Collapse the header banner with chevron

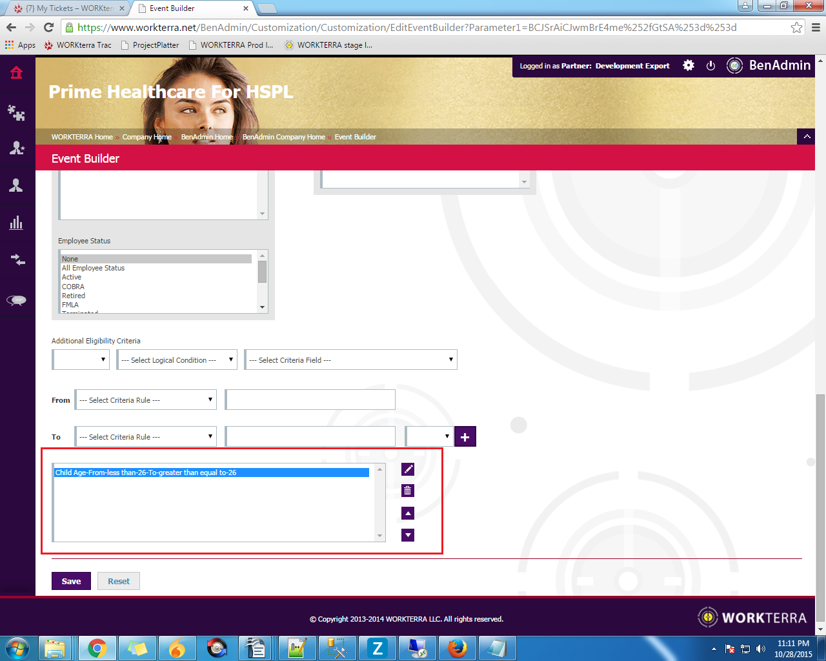[x=806, y=137]
